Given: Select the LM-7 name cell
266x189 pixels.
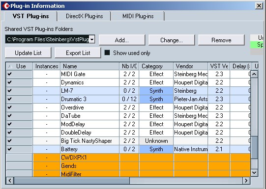Looking at the screenshot, I should [90, 91].
